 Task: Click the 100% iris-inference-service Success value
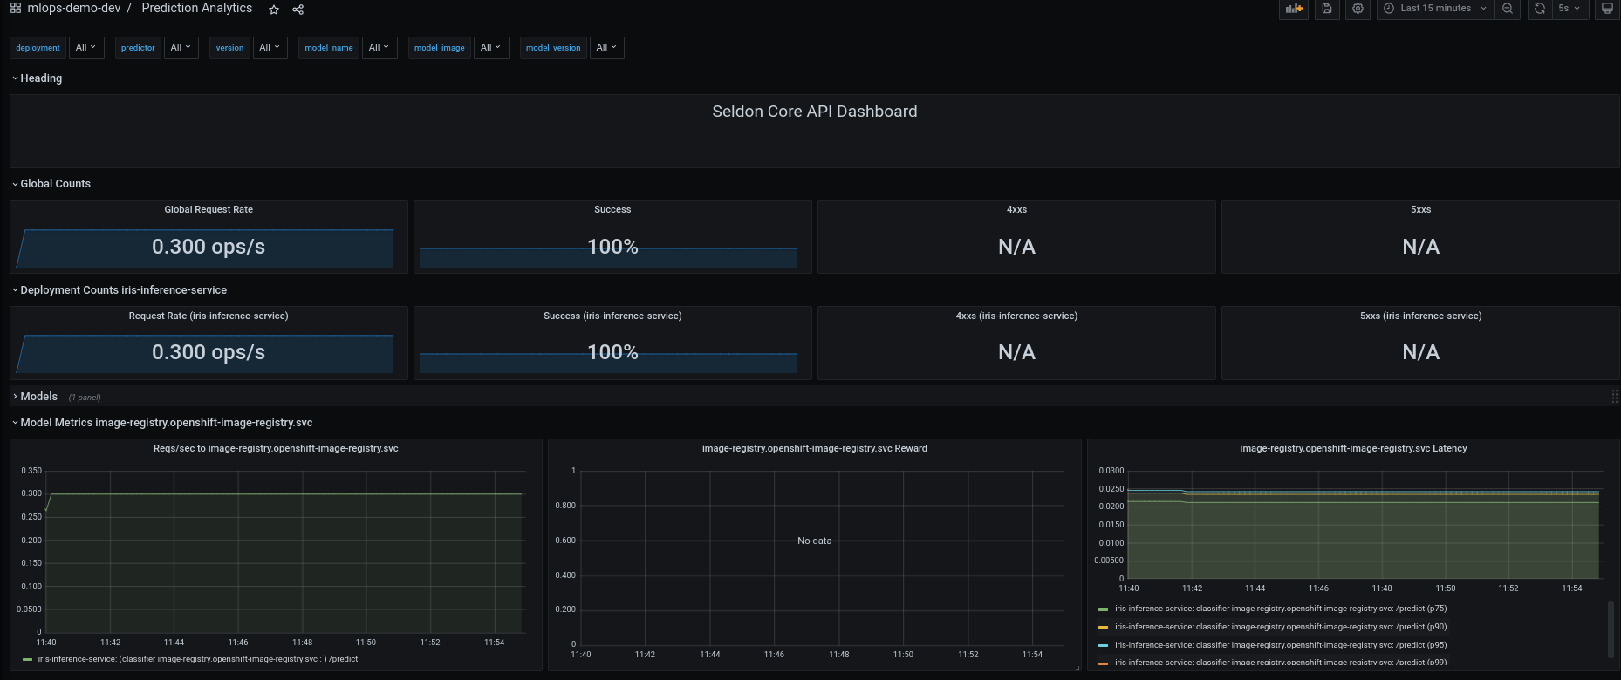612,352
